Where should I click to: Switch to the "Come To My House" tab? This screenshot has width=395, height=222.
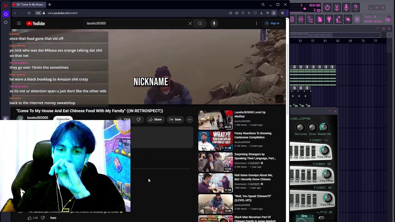pyautogui.click(x=28, y=5)
